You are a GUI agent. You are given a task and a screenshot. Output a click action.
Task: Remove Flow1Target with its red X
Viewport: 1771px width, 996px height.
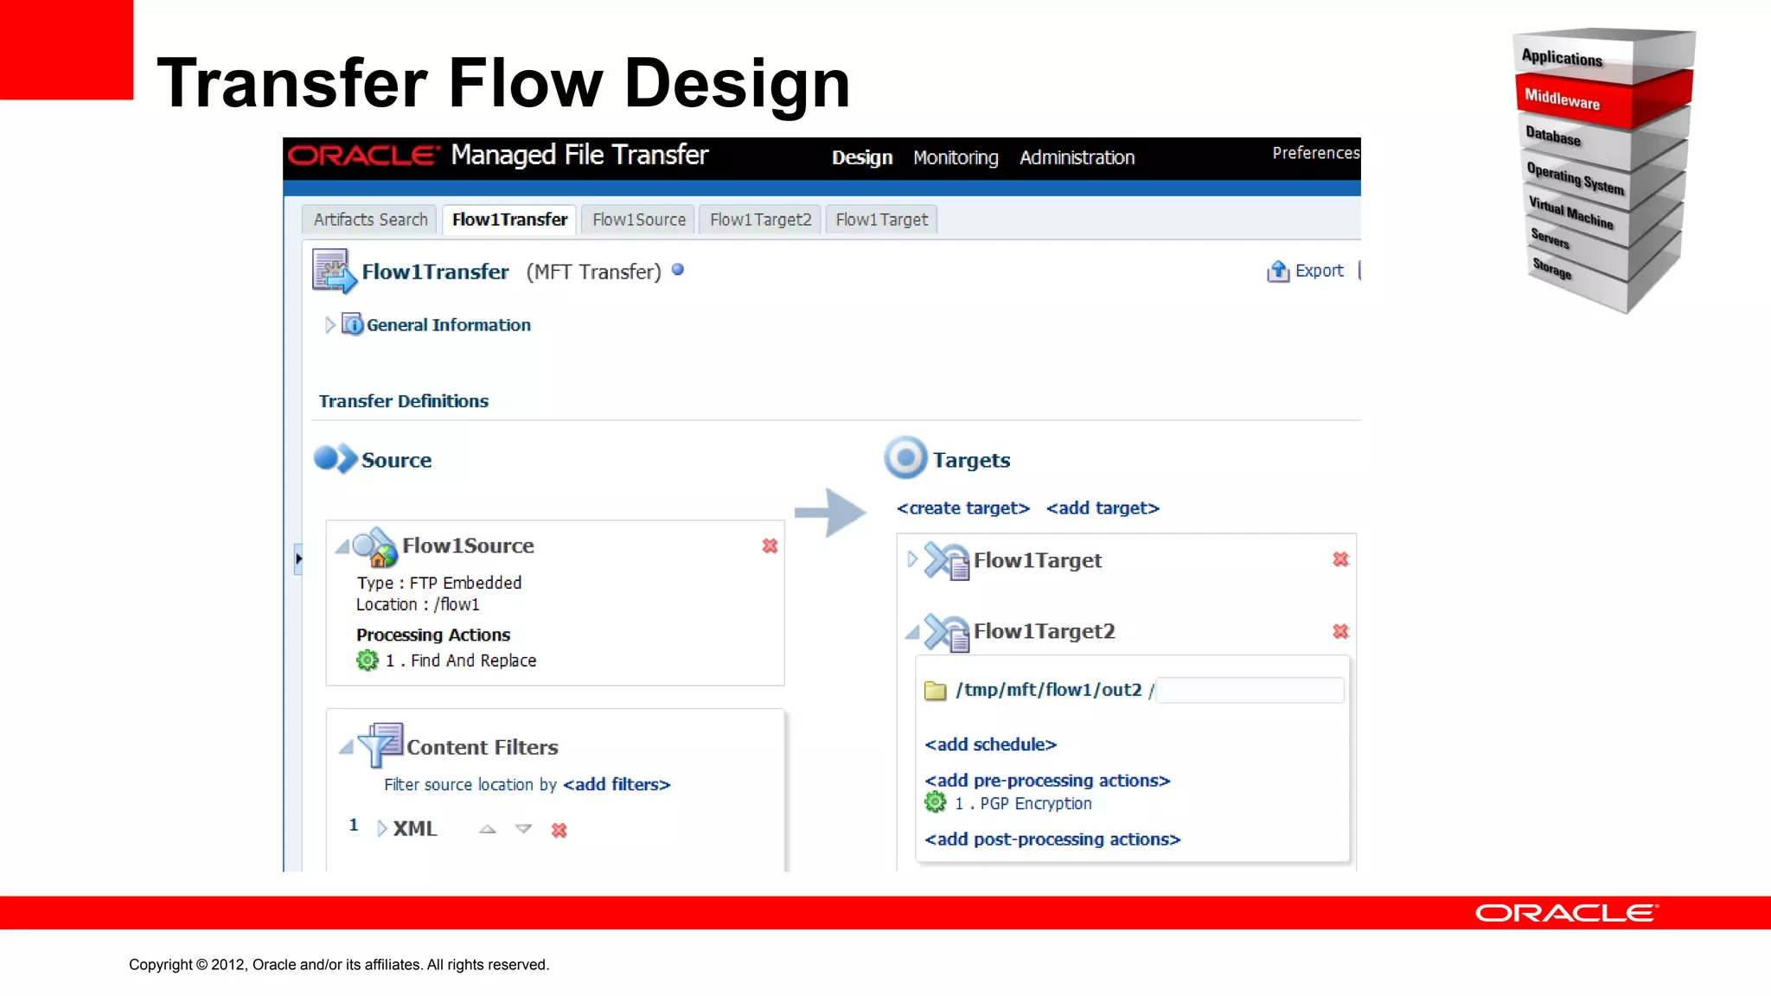1340,559
